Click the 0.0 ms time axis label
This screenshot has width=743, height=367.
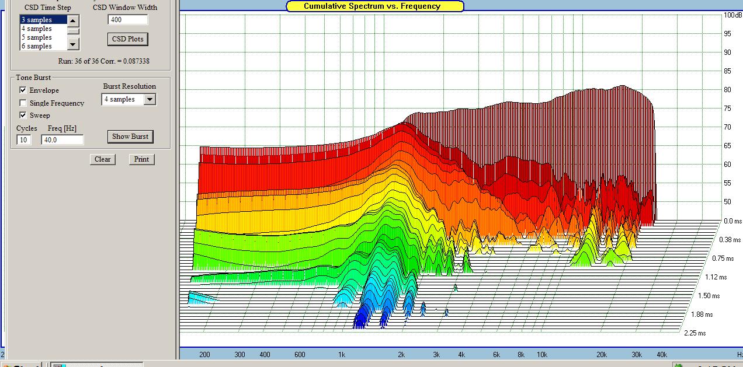click(x=734, y=221)
